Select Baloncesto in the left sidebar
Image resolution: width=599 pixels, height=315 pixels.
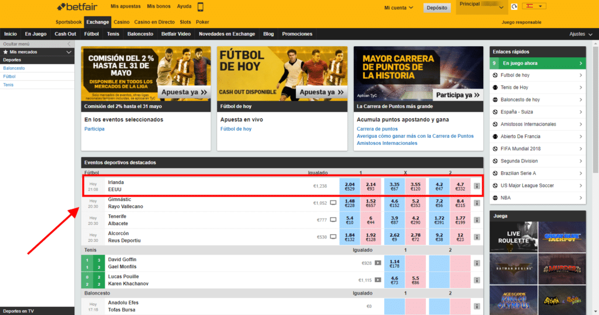[x=14, y=68]
